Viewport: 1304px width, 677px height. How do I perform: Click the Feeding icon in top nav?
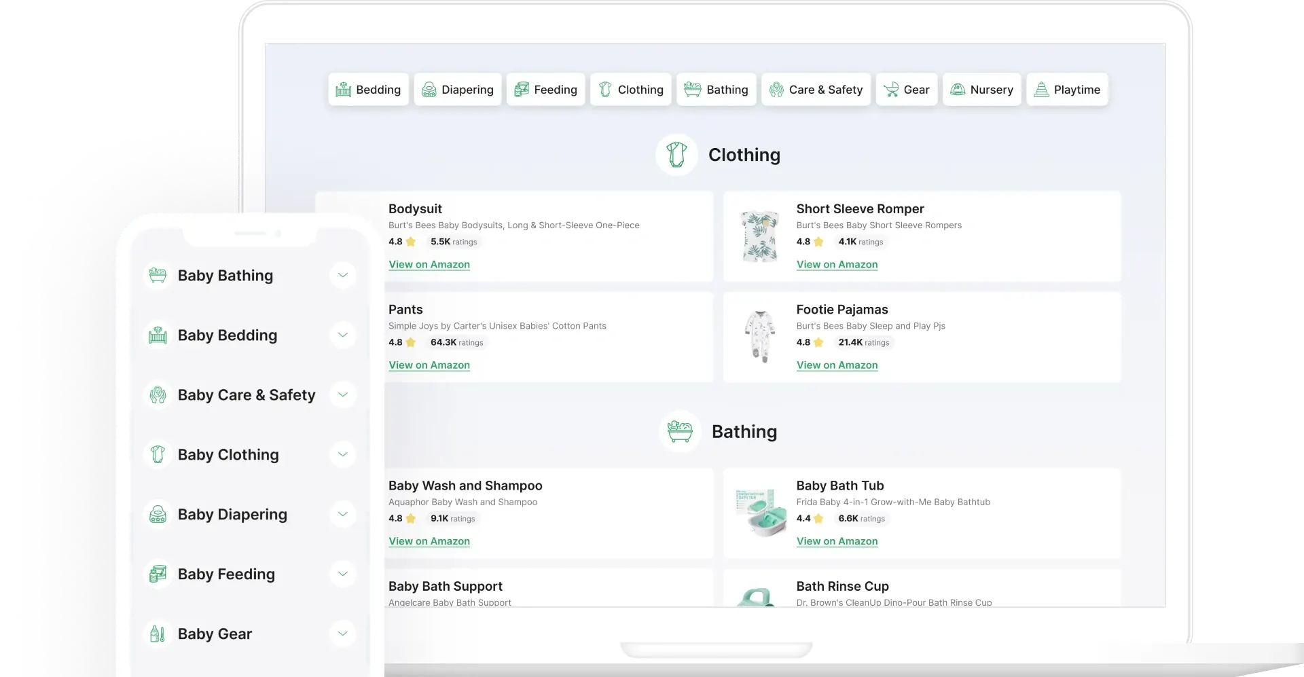pyautogui.click(x=522, y=90)
